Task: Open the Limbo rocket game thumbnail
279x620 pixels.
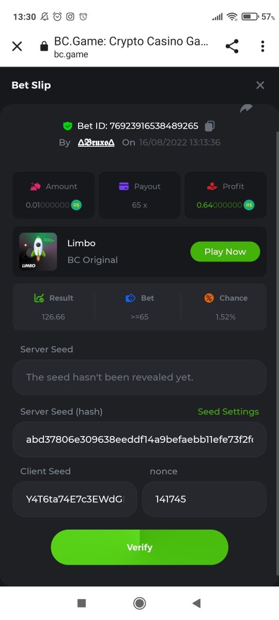Action: coord(38,251)
